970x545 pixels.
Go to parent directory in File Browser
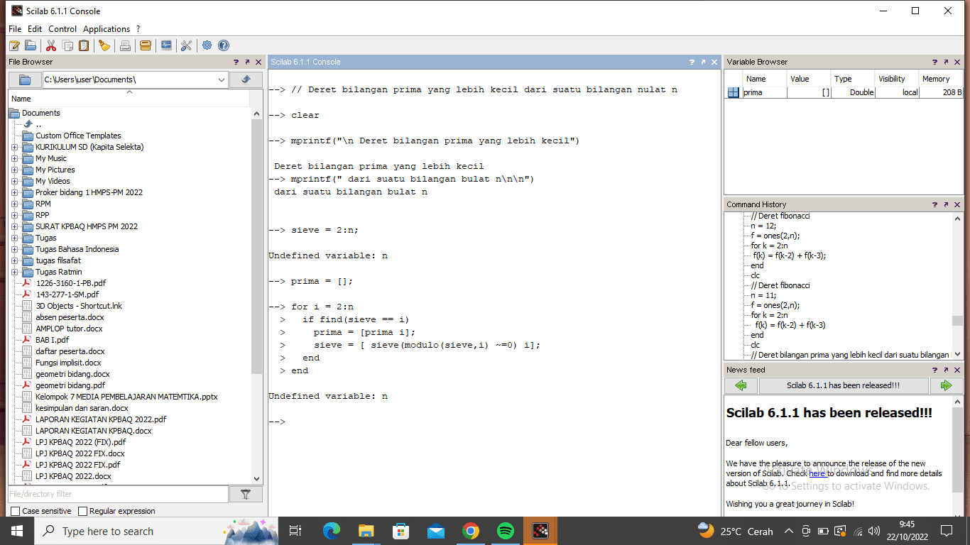pos(246,79)
